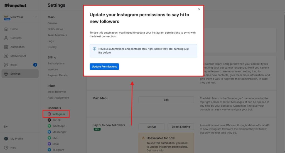Open the Get more info link

coord(155,151)
